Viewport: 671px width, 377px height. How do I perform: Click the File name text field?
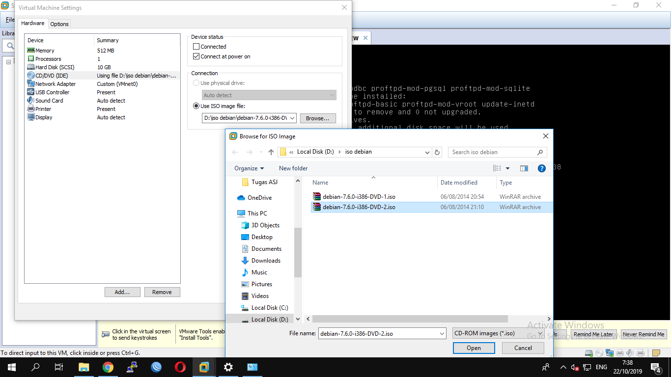click(x=378, y=334)
